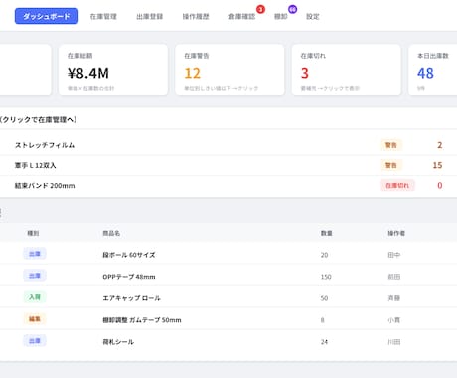Screen dimensions: 457x378
Task: Click the 出庫 tag on the OPPテープ row
Action: 35,276
